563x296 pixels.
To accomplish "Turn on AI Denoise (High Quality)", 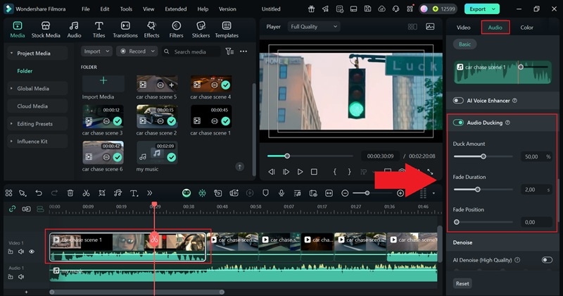I will click(x=547, y=260).
